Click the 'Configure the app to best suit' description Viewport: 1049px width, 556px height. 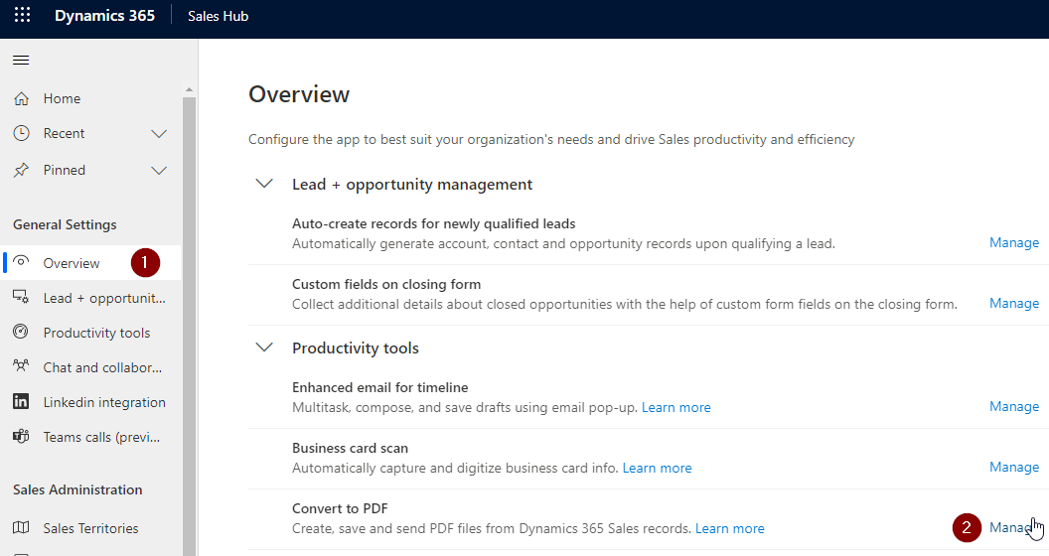pos(551,140)
